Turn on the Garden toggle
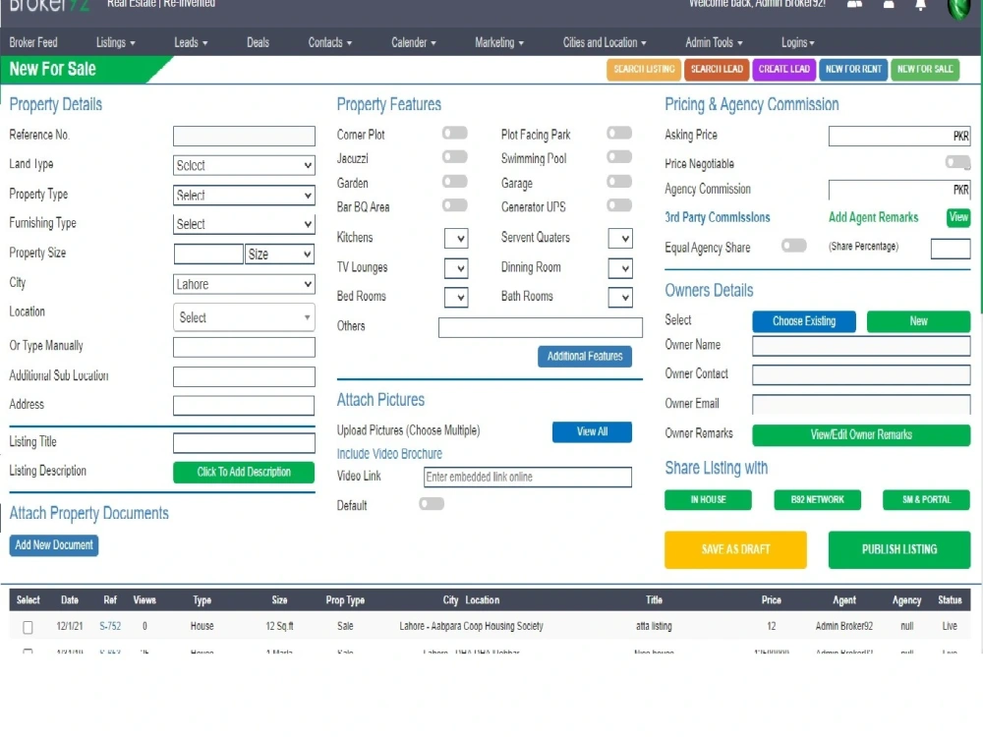This screenshot has height=737, width=983. tap(454, 181)
